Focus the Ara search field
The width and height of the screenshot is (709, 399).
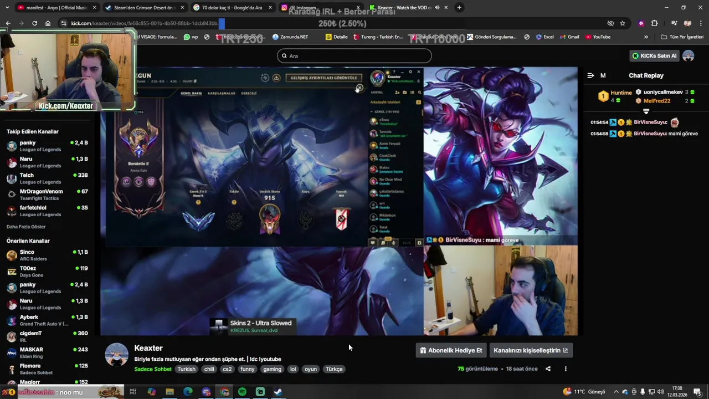[x=354, y=55]
